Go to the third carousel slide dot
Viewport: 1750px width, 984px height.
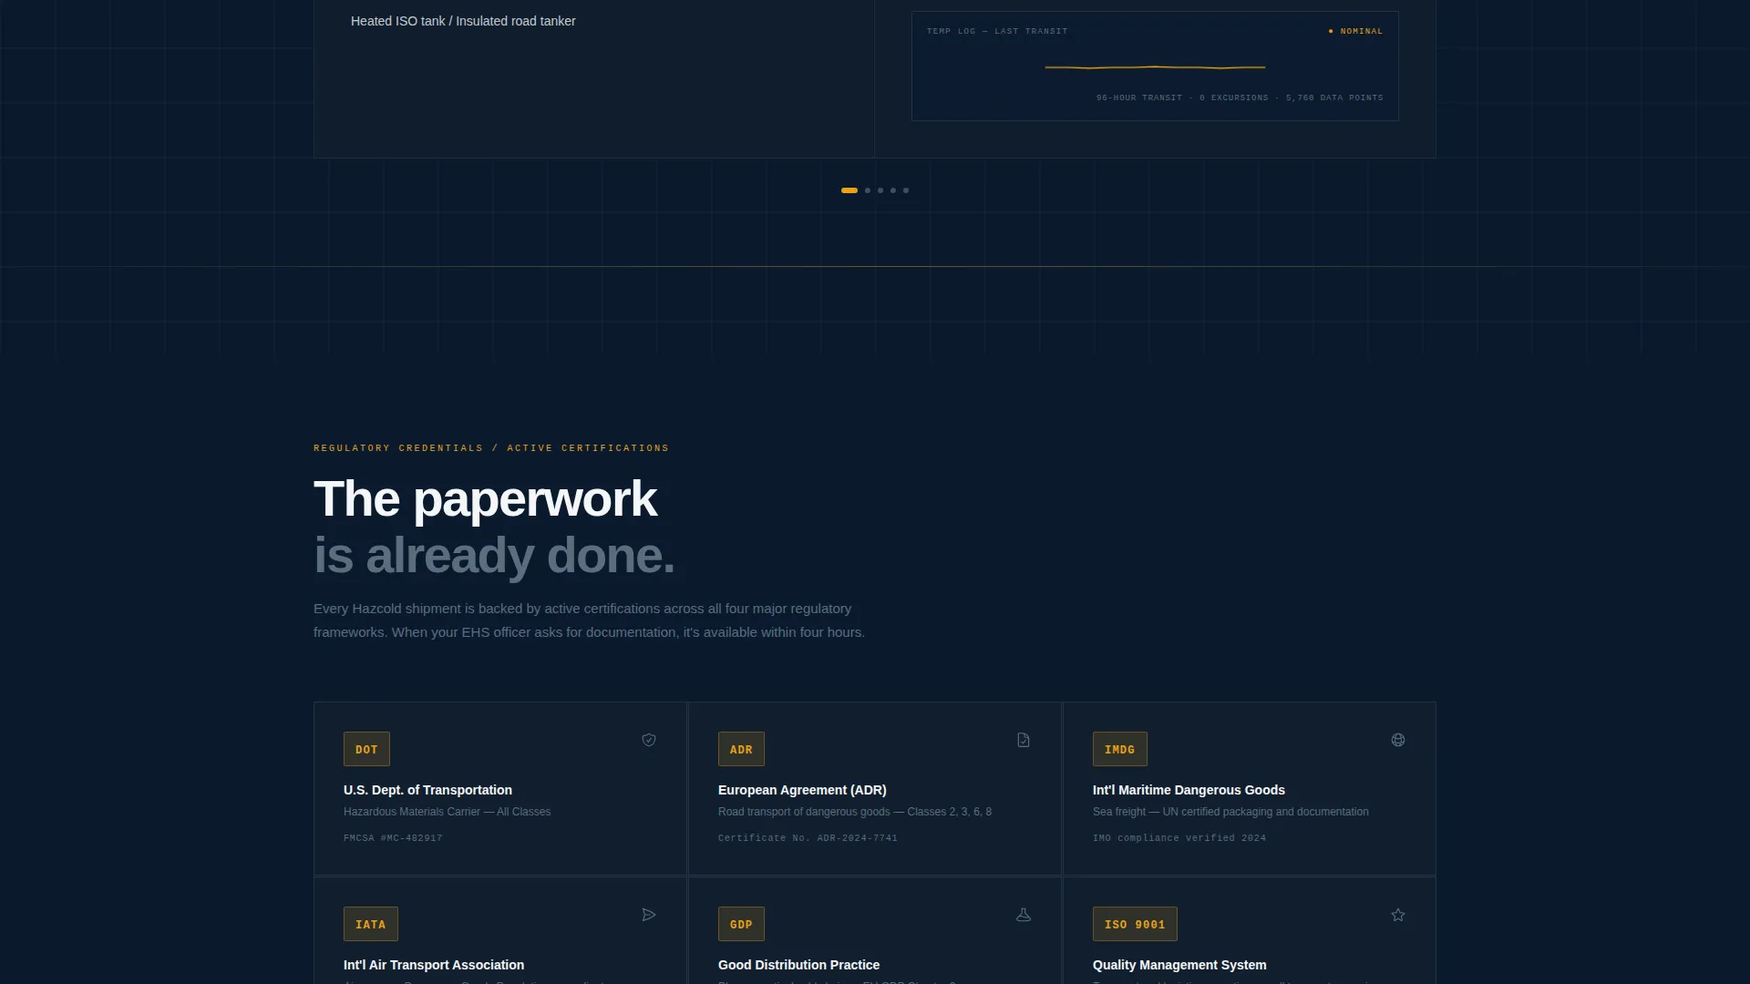880,190
